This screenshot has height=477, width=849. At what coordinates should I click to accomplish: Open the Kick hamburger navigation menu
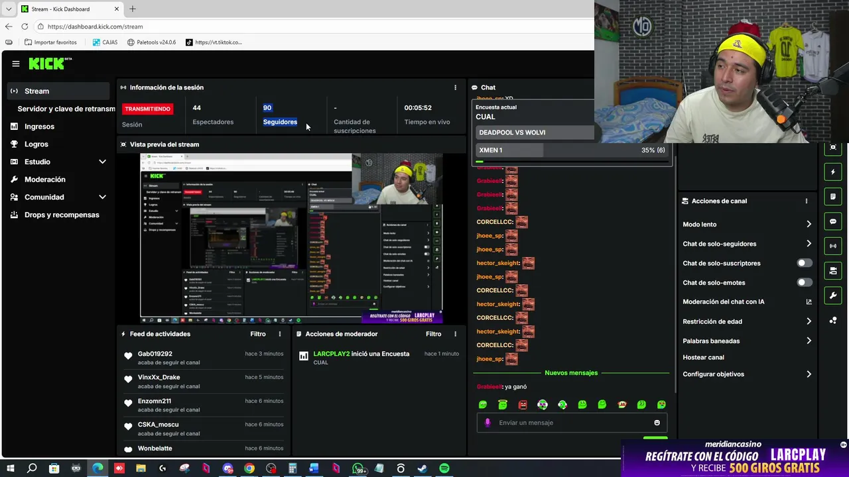[x=16, y=64]
